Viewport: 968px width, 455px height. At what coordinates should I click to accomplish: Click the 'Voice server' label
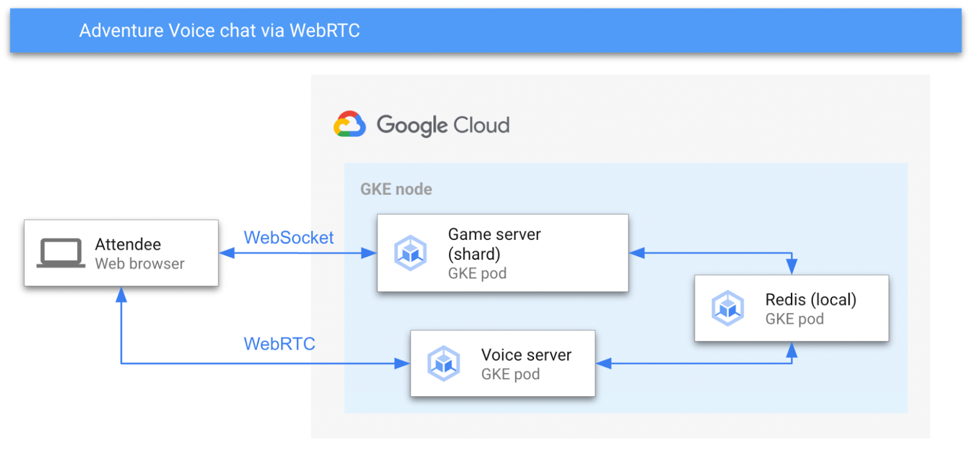(x=526, y=355)
